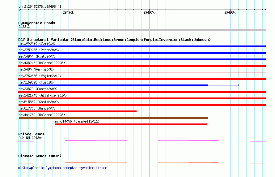
Task: Click the right arrow of the ruler
Action: [265, 10]
